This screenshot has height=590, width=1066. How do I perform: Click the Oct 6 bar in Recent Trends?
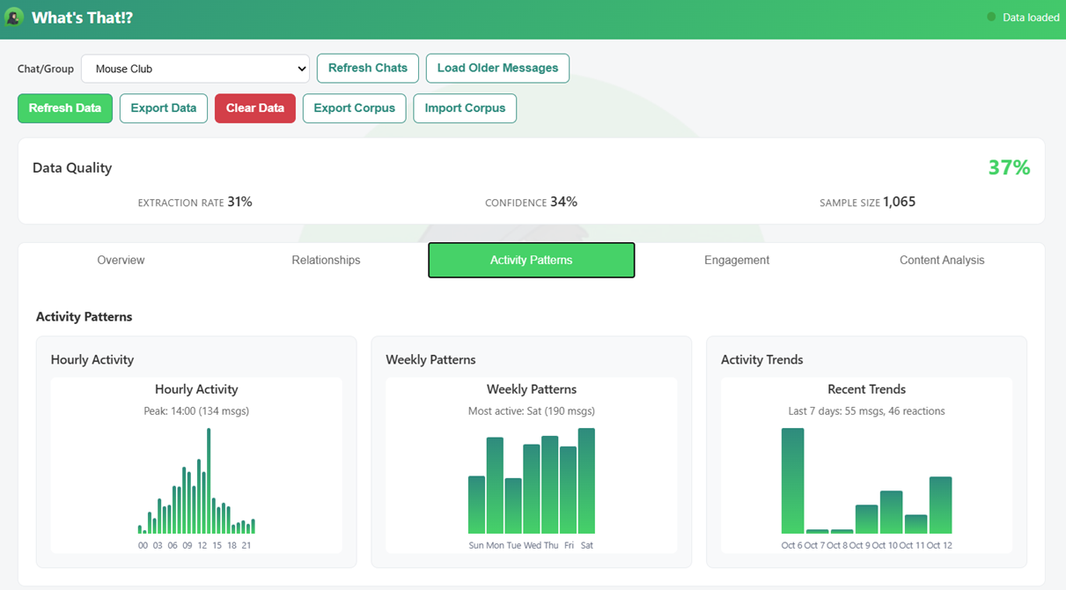point(792,481)
